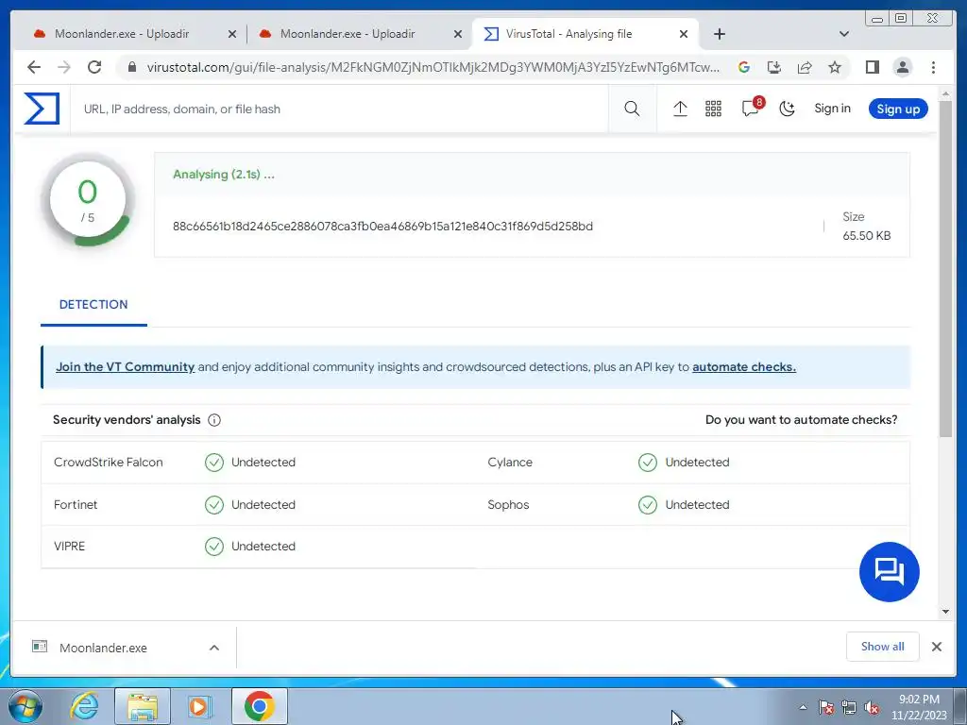Viewport: 967px width, 725px height.
Task: Click the CrowdStrike Falcon vendor name
Action: 108,463
